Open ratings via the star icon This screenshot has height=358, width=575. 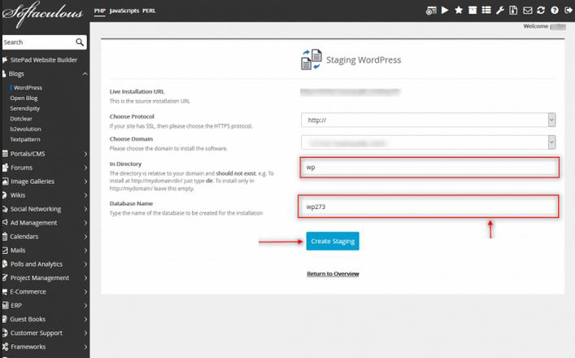click(x=459, y=11)
